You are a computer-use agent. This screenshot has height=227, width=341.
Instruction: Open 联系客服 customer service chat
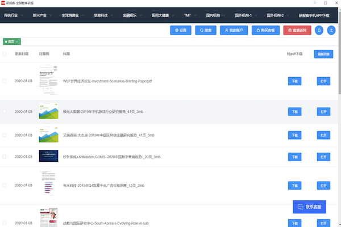309,207
